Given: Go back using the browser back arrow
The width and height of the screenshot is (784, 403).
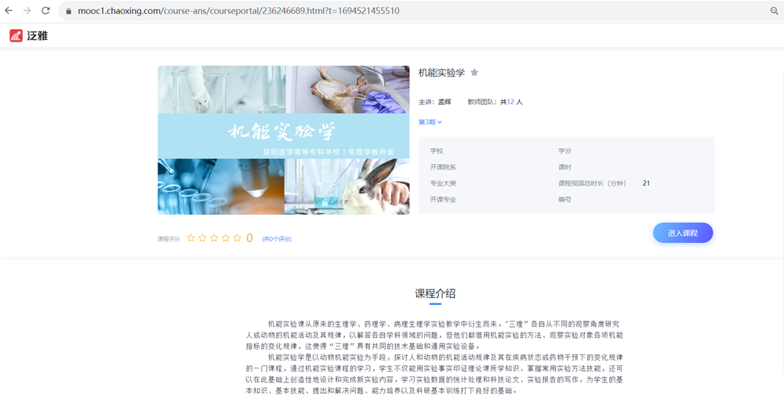Looking at the screenshot, I should click(9, 11).
